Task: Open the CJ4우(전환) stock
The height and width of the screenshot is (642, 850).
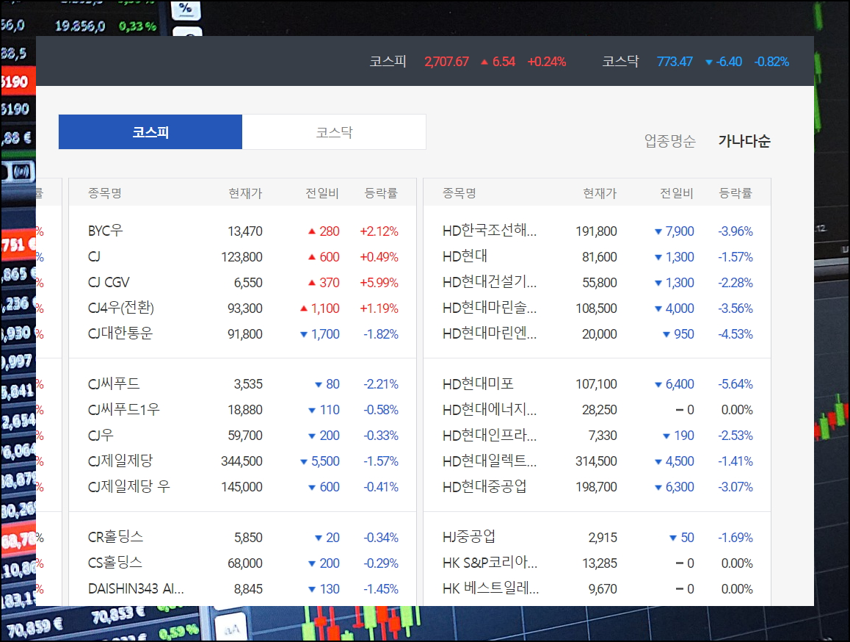Action: [121, 308]
